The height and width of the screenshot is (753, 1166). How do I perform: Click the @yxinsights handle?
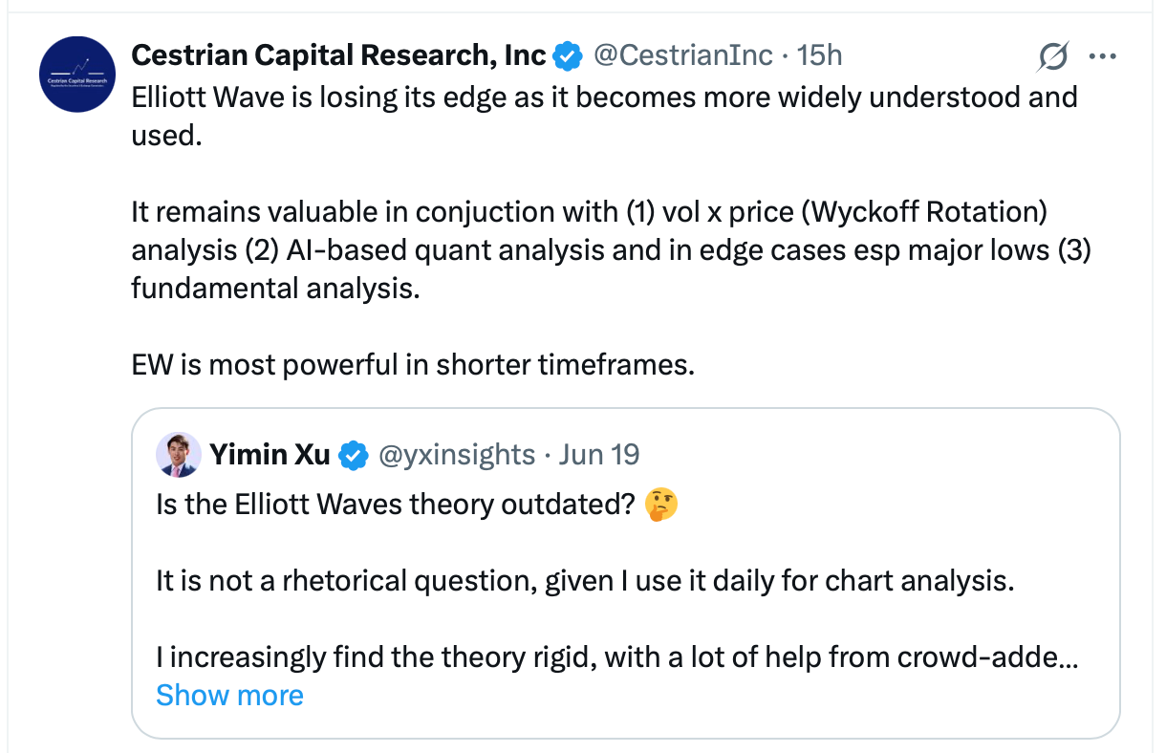point(457,454)
